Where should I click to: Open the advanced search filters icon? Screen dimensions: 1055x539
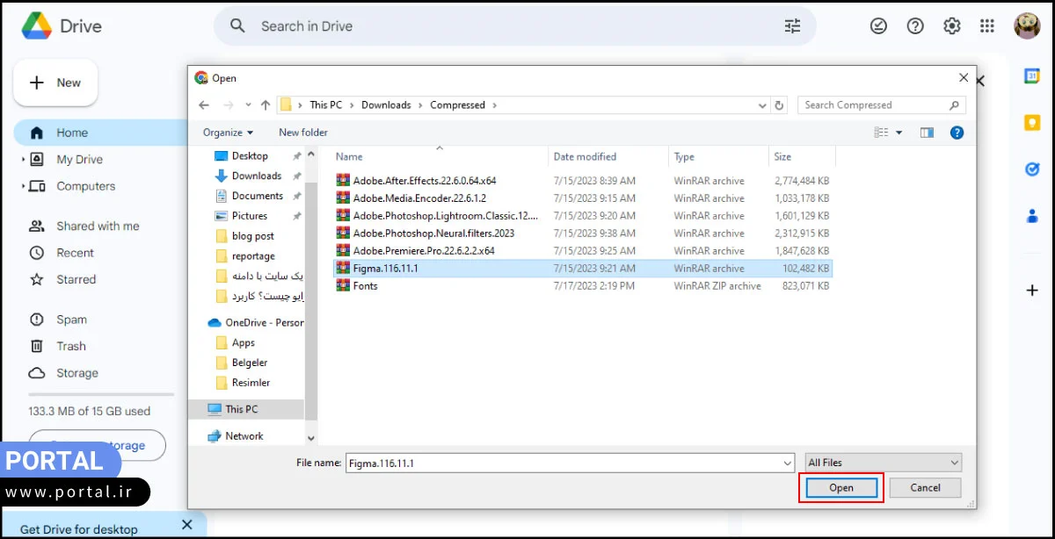[792, 25]
